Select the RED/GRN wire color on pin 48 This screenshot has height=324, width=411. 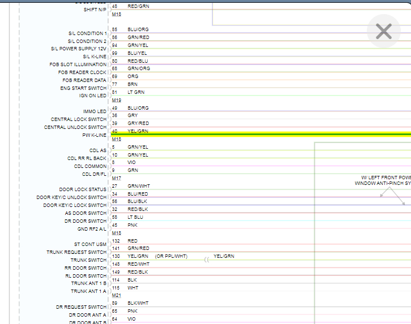click(x=138, y=6)
